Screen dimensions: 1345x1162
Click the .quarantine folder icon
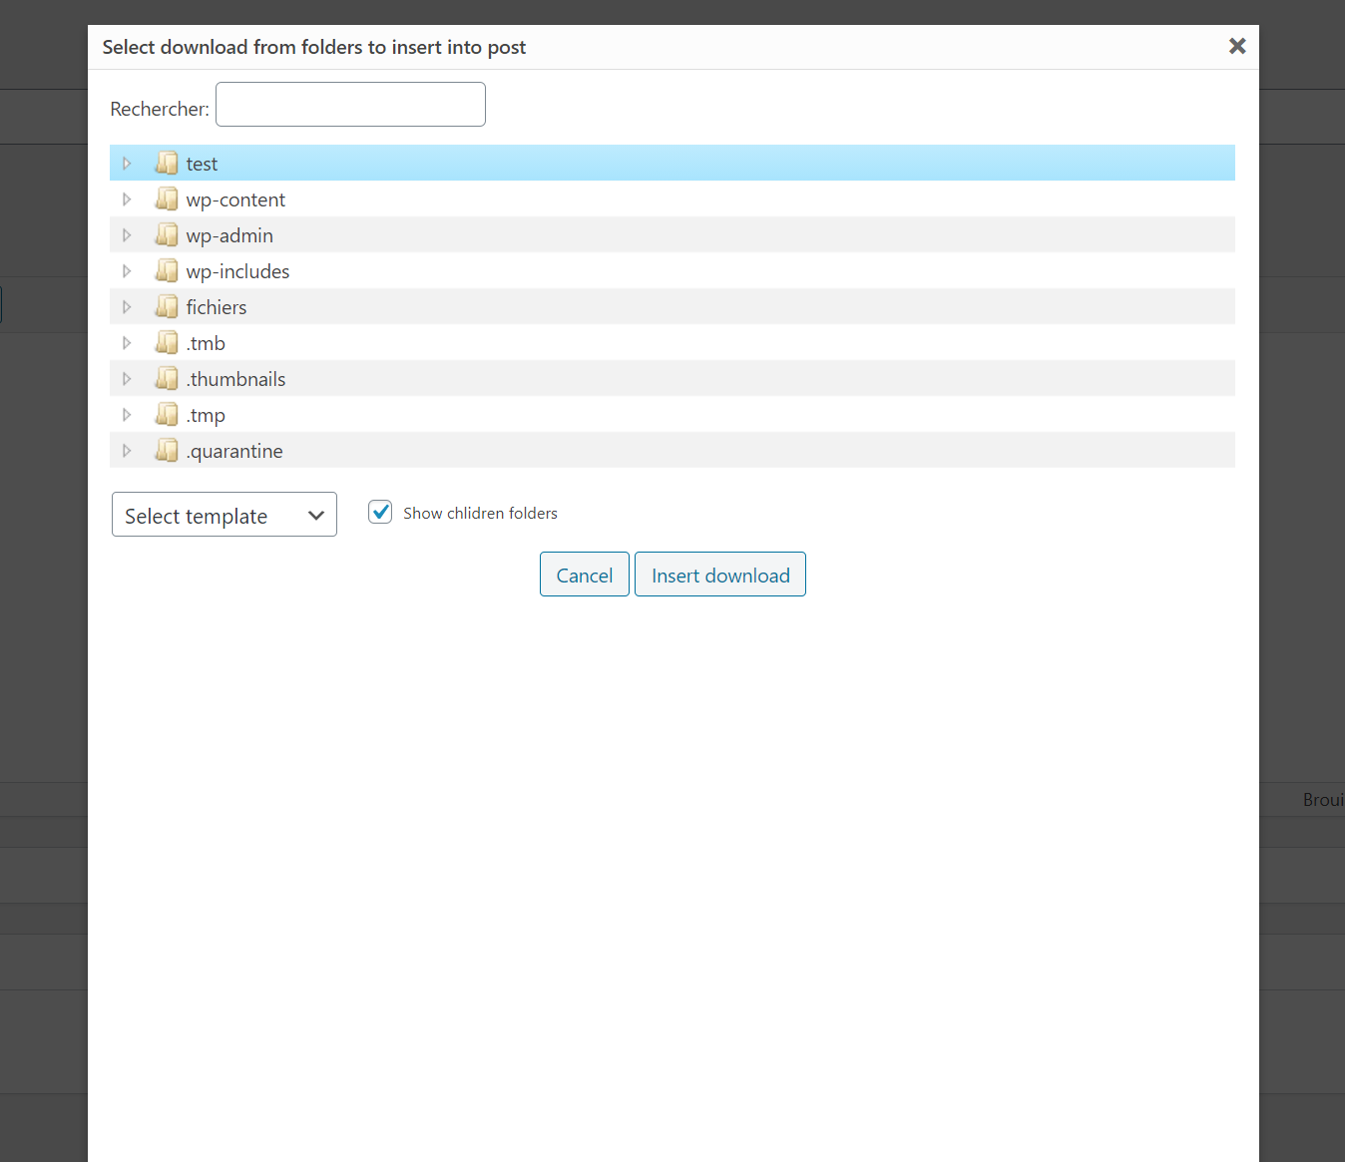[x=167, y=450]
